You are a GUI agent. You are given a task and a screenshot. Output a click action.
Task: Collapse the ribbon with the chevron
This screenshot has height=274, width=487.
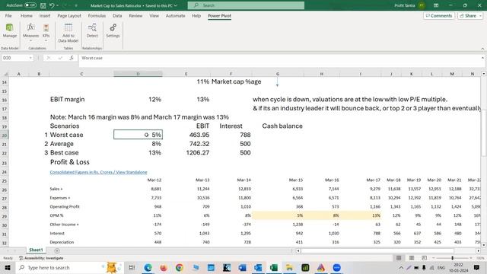click(x=482, y=49)
